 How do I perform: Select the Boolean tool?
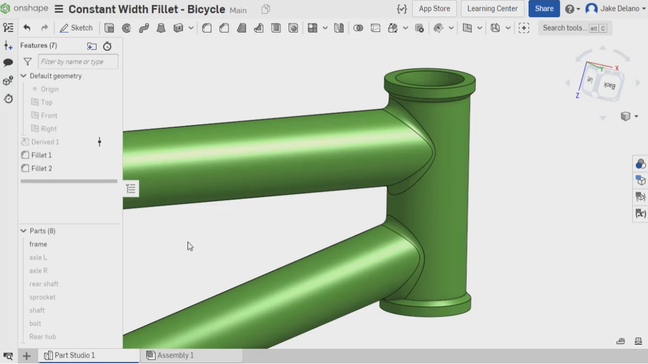point(358,28)
